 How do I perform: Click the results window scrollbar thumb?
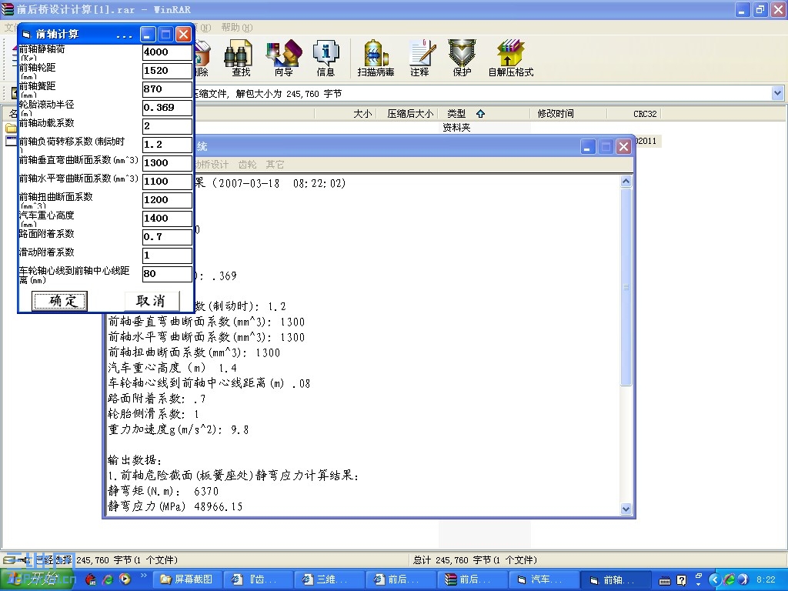point(626,287)
